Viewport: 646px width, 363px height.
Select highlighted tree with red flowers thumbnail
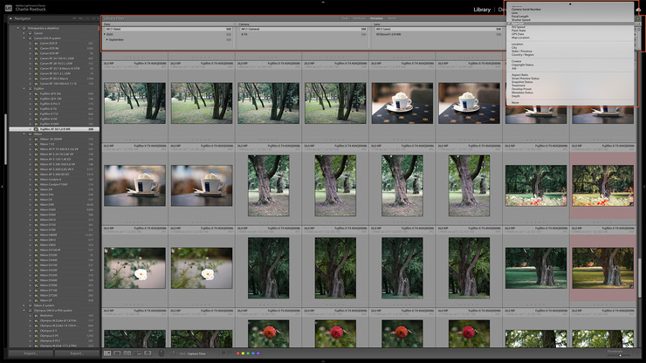[602, 185]
